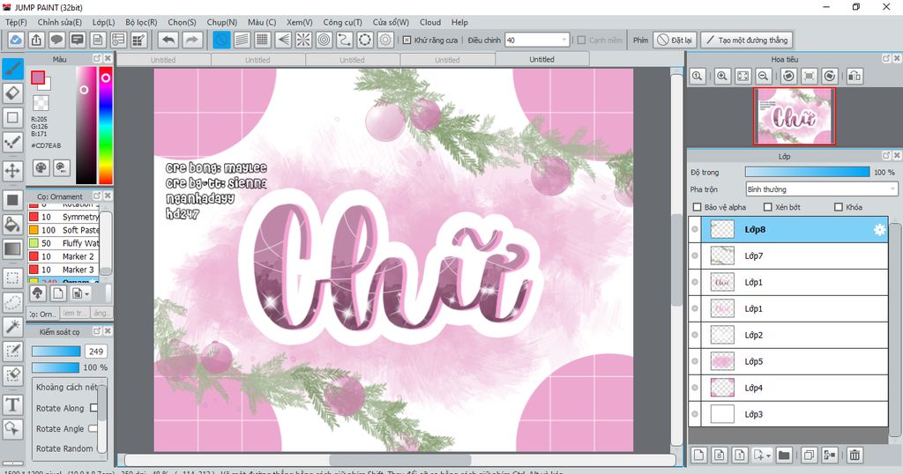Enable curve snap guide
This screenshot has width=903, height=474.
pos(345,41)
